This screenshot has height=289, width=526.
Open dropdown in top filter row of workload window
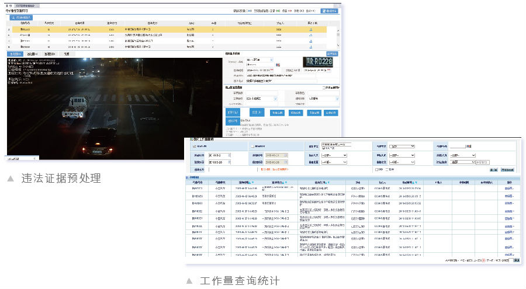402,146
